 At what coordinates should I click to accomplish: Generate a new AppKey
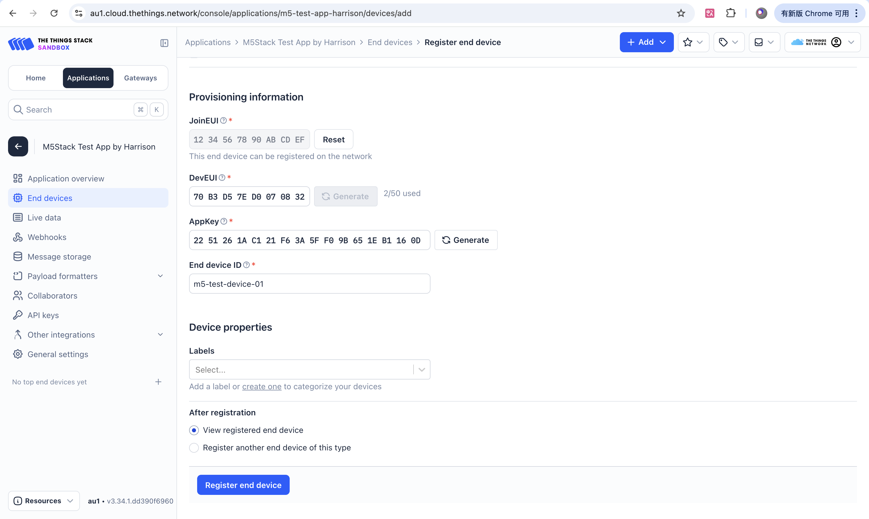tap(466, 240)
